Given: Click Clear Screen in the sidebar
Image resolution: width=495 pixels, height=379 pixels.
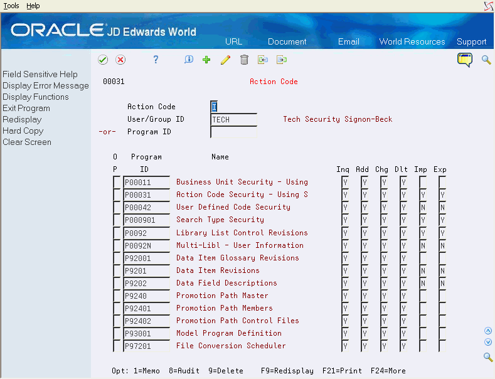Looking at the screenshot, I should pyautogui.click(x=27, y=142).
